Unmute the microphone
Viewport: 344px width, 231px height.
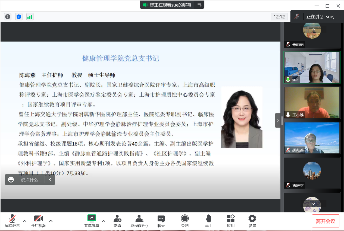click(12, 221)
